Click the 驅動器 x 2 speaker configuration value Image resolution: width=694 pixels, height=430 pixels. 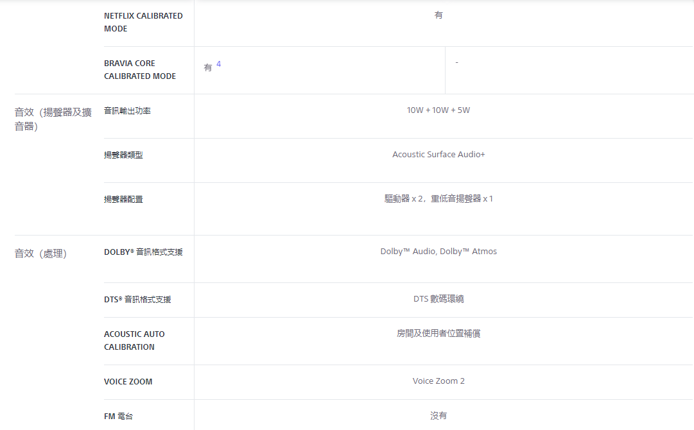point(438,199)
